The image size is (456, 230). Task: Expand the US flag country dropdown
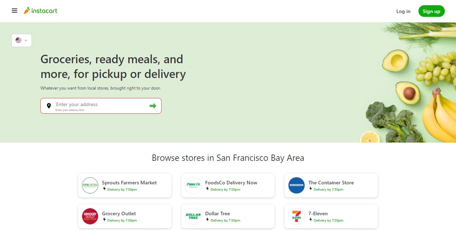(21, 40)
